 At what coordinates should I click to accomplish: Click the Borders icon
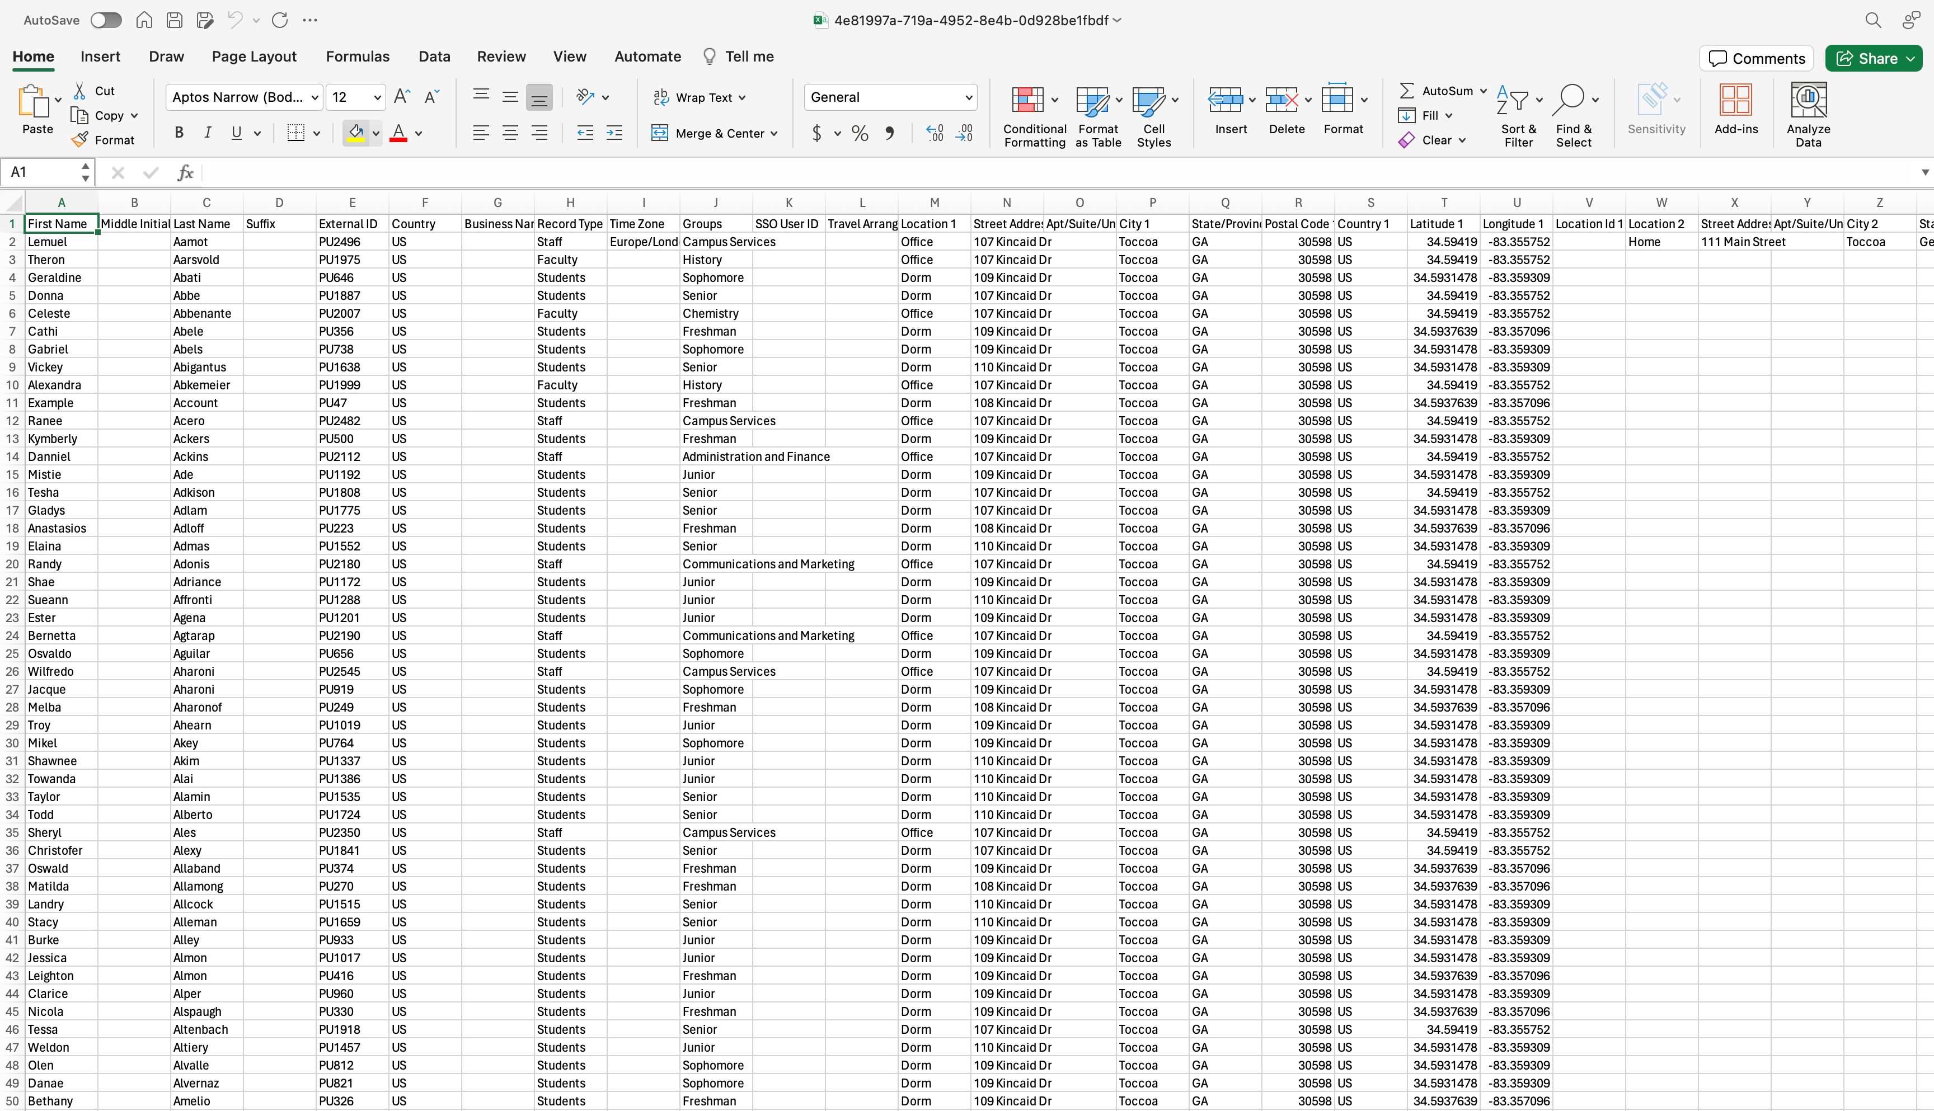click(296, 133)
